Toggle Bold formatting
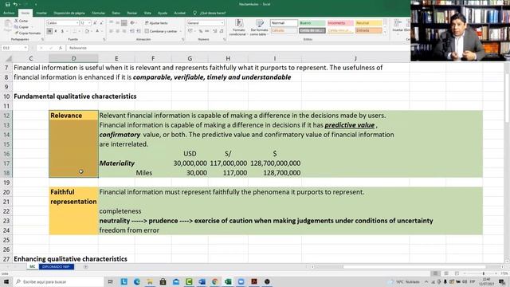 coord(49,31)
